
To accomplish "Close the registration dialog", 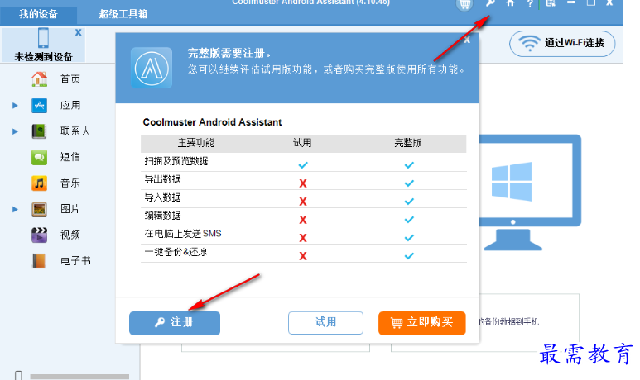I will tap(467, 40).
